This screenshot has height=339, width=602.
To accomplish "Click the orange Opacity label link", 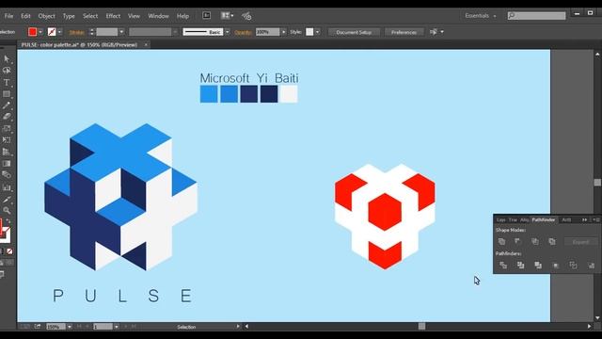I will (243, 32).
